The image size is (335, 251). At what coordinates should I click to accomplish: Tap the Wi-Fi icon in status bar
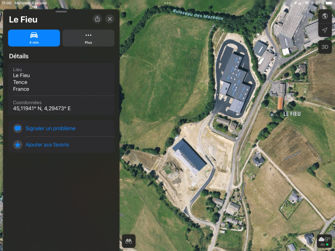307,3
